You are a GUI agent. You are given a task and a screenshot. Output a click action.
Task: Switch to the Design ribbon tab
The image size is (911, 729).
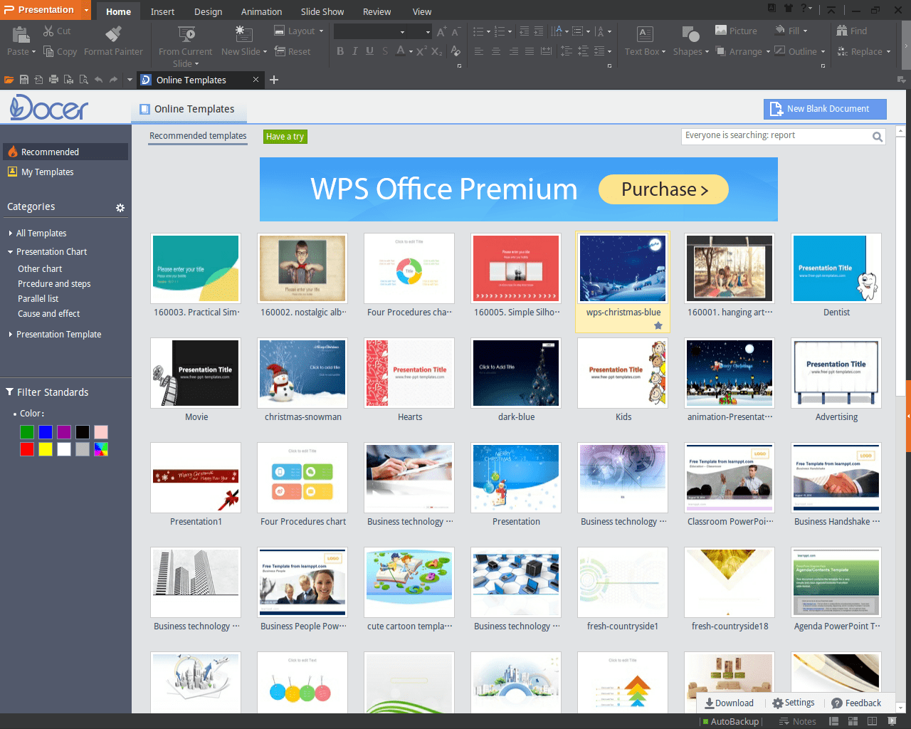pyautogui.click(x=208, y=11)
